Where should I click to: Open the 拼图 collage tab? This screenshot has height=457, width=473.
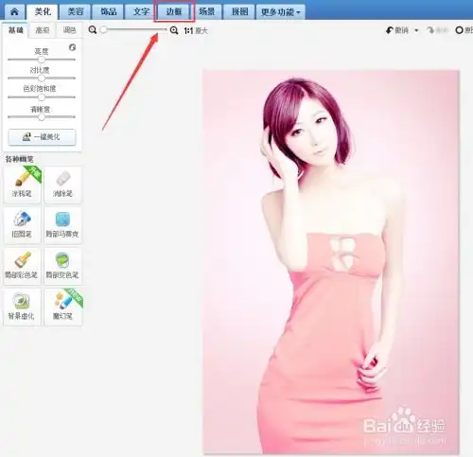[239, 12]
